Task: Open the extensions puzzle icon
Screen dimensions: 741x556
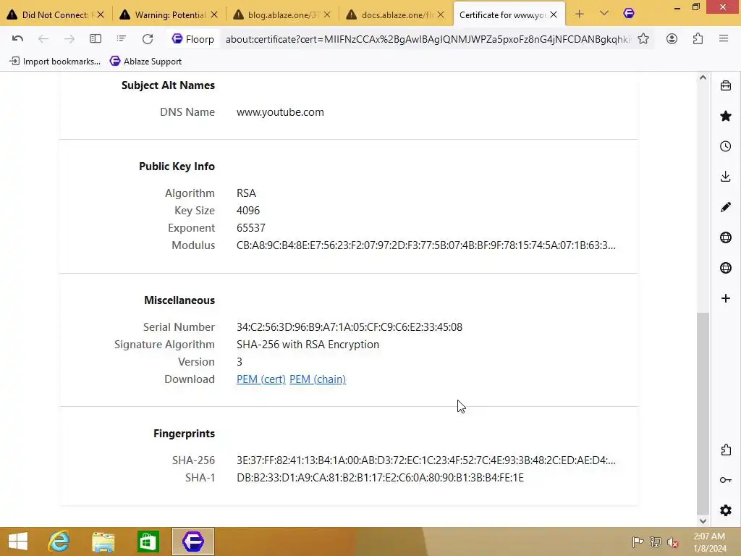Action: pyautogui.click(x=698, y=39)
